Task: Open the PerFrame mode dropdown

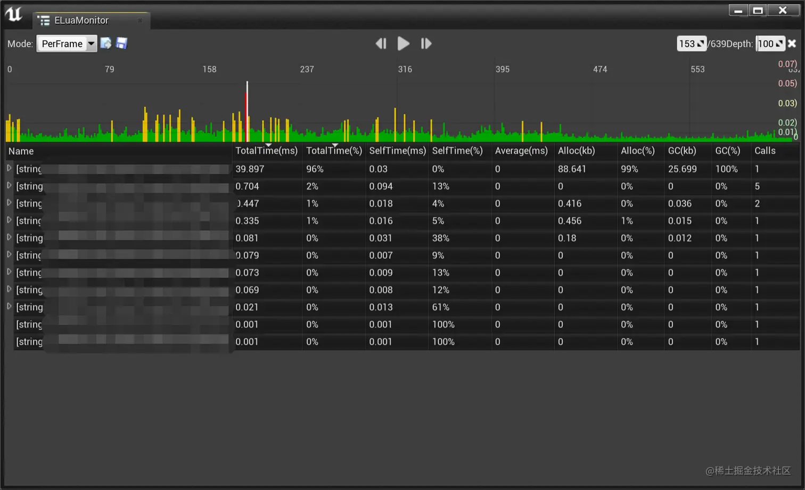Action: coord(67,44)
